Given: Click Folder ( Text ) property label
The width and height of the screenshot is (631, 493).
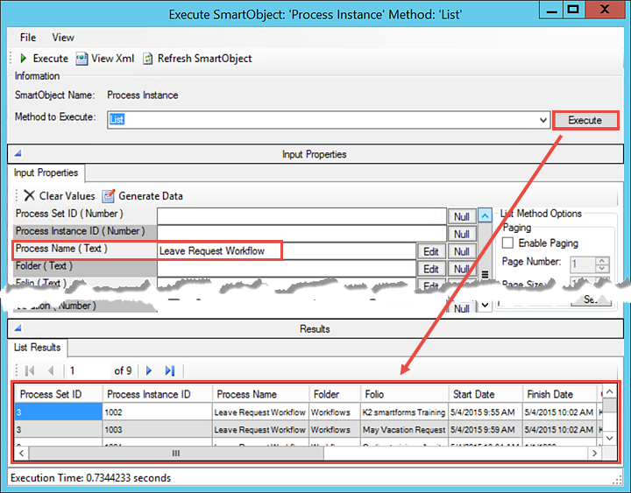Looking at the screenshot, I should pyautogui.click(x=45, y=266).
